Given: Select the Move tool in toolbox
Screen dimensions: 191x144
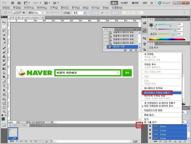Looking at the screenshot, I should (x=4, y=22).
